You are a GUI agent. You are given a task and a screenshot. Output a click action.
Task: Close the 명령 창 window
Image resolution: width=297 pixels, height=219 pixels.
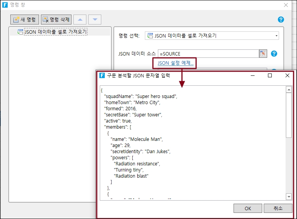(x=286, y=5)
